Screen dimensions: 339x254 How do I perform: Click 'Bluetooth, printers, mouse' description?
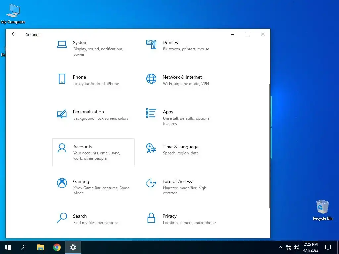[186, 49]
